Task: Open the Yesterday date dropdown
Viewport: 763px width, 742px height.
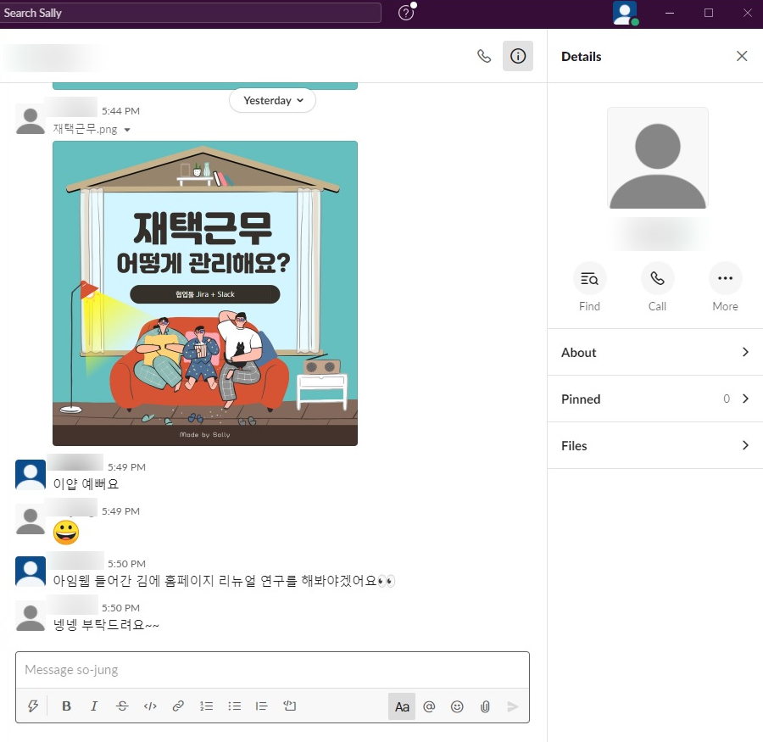Action: coord(272,100)
